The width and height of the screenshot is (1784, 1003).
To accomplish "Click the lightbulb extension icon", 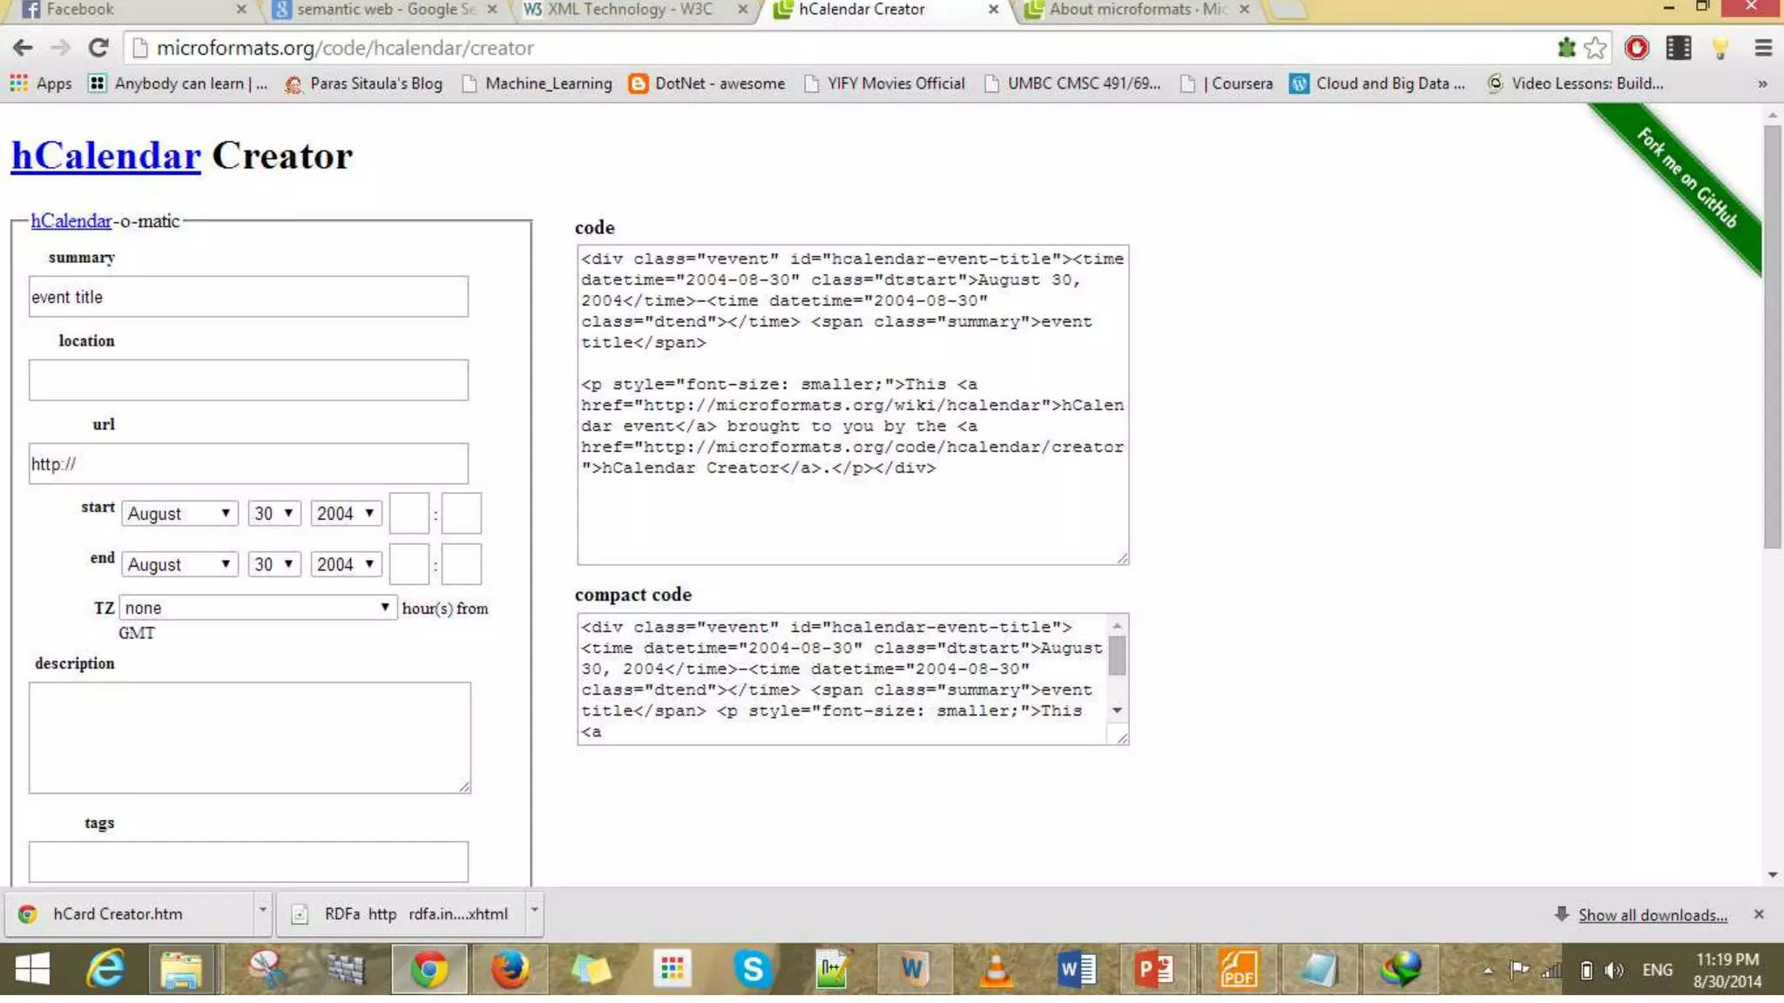I will 1720,48.
